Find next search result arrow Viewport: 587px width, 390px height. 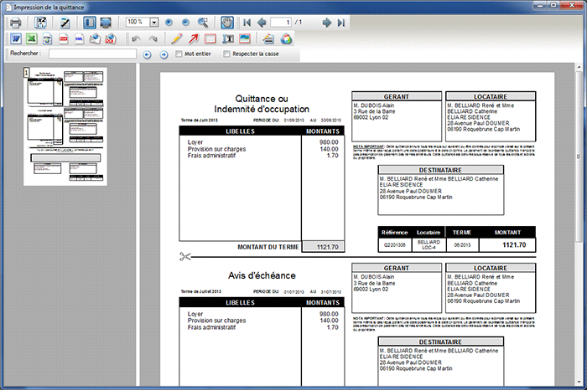[164, 54]
